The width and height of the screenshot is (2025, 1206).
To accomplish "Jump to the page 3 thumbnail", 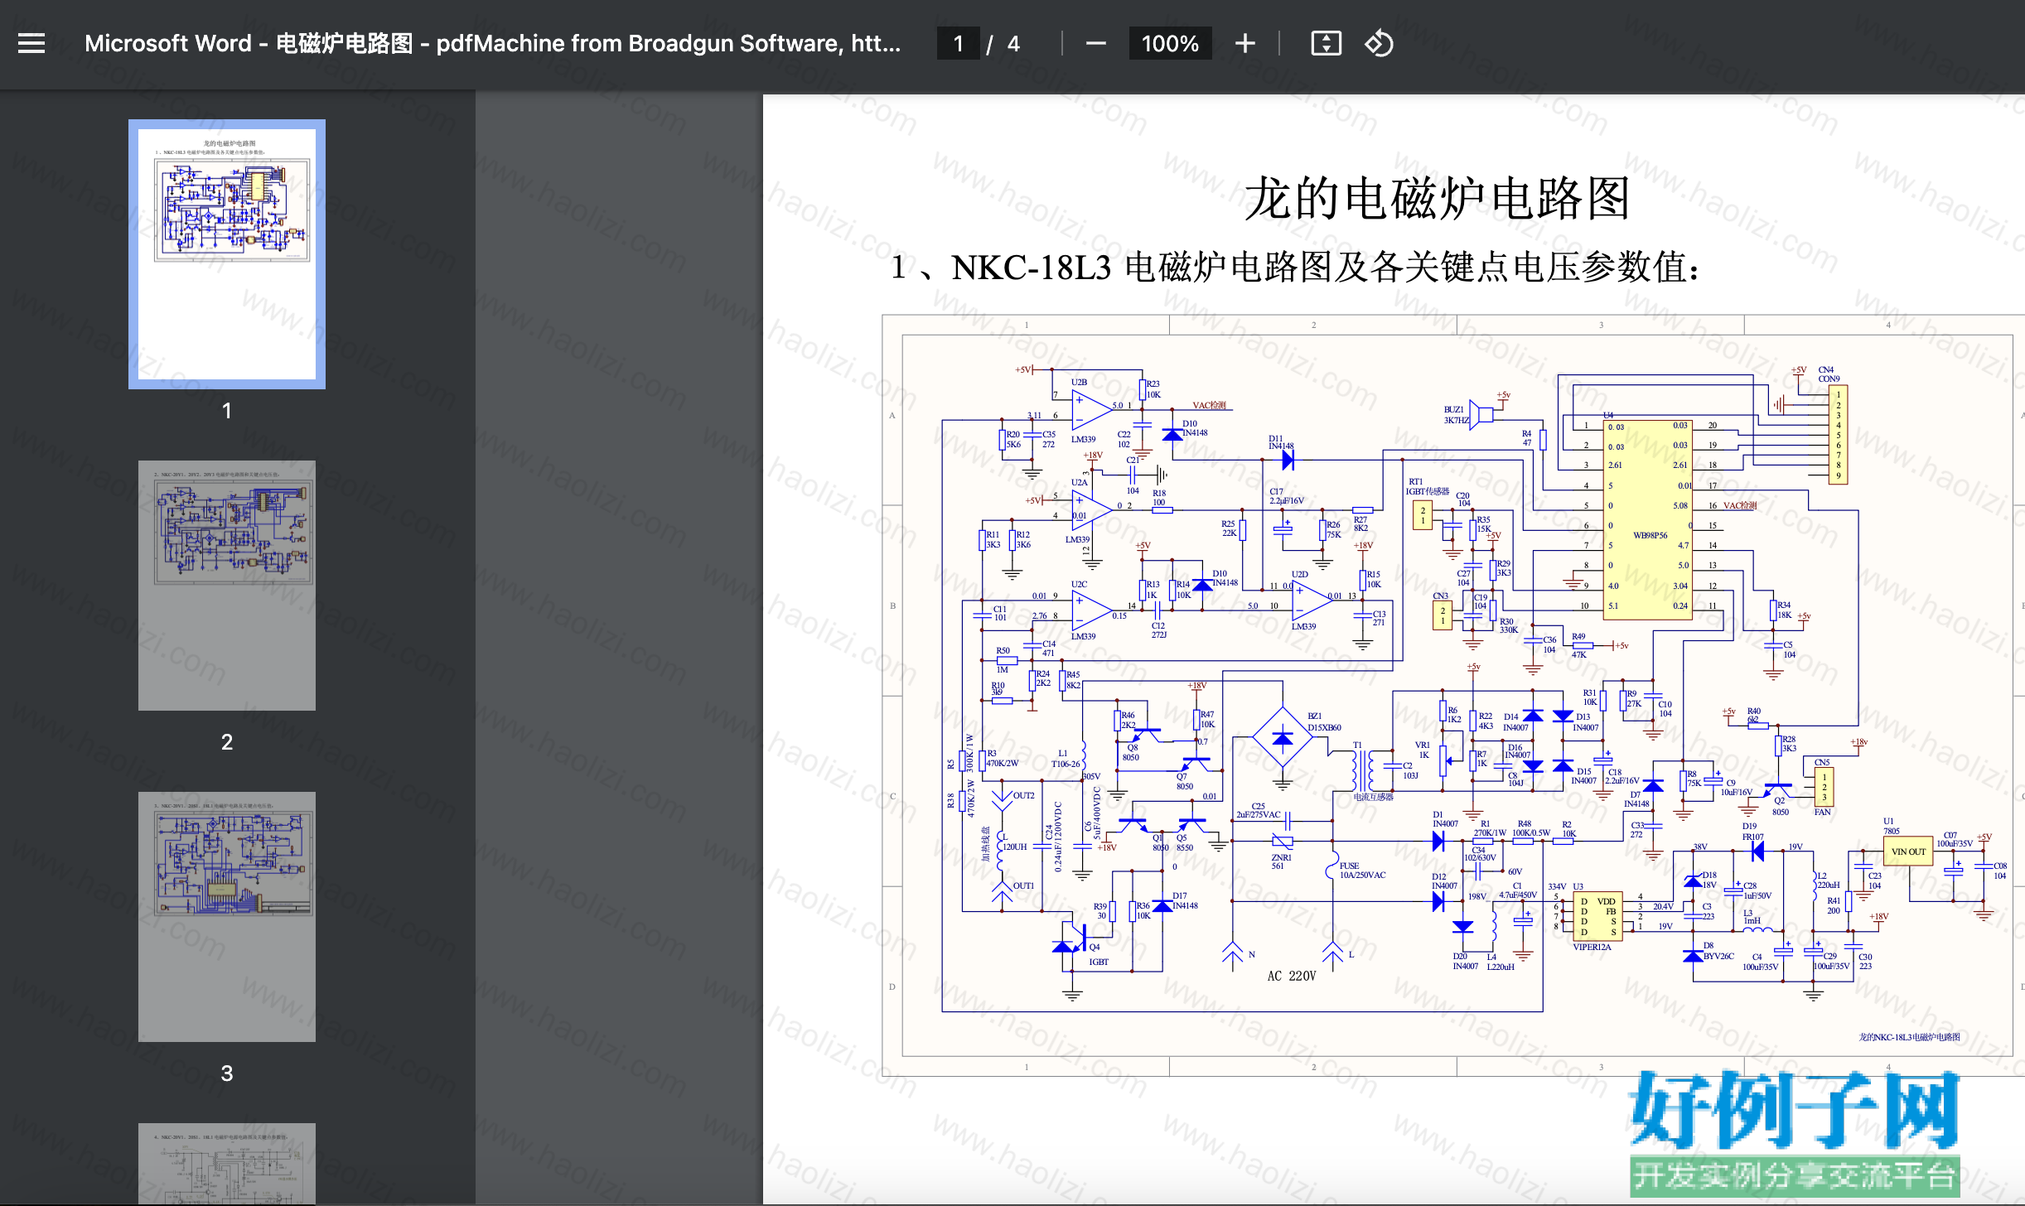I will (227, 917).
